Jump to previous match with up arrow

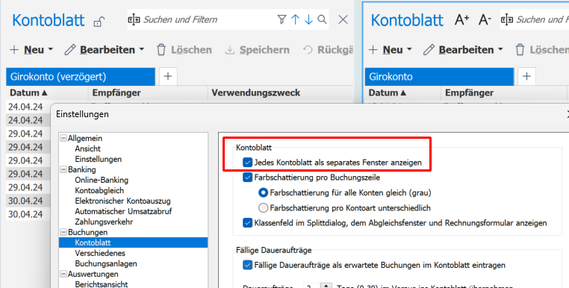coord(296,19)
